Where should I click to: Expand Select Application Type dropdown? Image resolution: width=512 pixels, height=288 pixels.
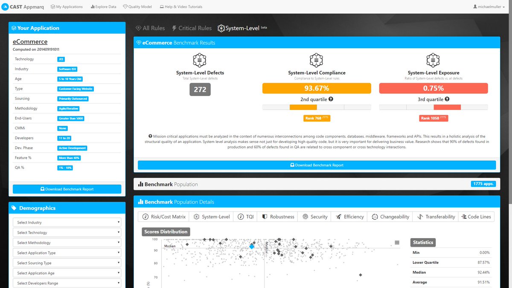point(67,253)
